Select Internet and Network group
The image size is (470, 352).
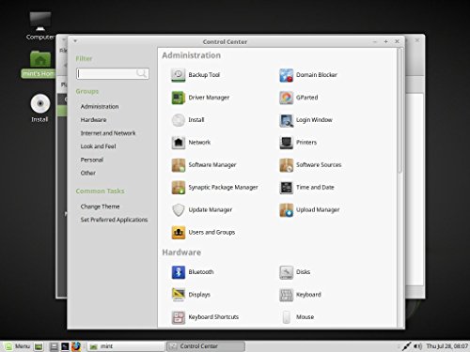point(108,133)
